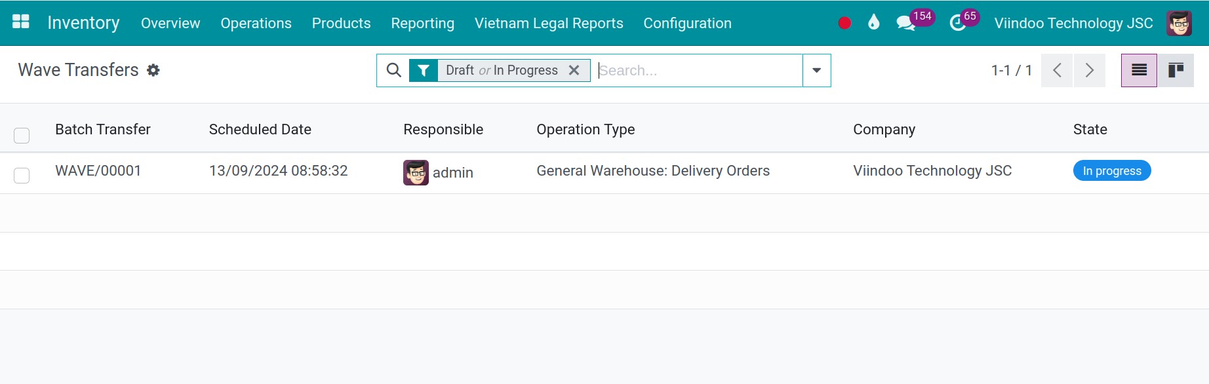Open the company switcher Viindoo Technology JSC
The width and height of the screenshot is (1209, 384).
coord(1073,23)
